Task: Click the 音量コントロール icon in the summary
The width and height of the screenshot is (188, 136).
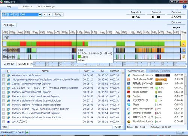Action: point(129,117)
